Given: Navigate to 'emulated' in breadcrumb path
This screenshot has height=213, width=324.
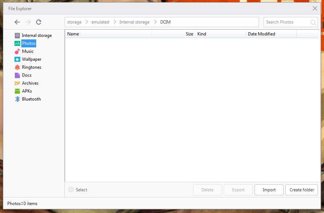Looking at the screenshot, I should click(x=100, y=22).
